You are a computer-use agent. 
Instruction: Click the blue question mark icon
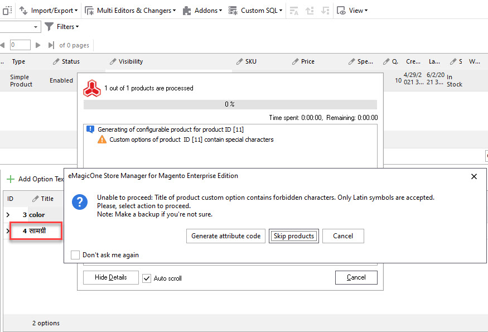coord(80,202)
